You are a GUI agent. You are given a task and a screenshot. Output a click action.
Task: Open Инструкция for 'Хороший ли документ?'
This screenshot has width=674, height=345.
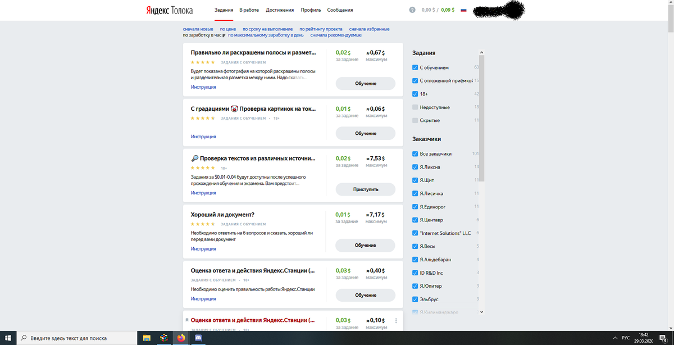(x=203, y=249)
